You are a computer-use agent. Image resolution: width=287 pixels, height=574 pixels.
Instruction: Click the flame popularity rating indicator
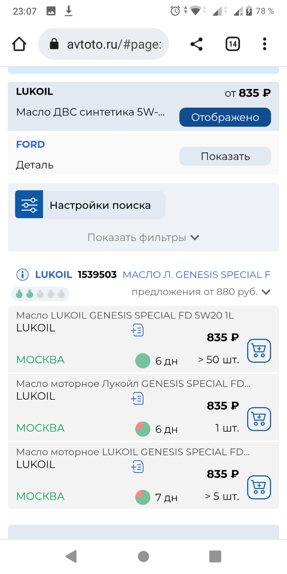[x=40, y=294]
